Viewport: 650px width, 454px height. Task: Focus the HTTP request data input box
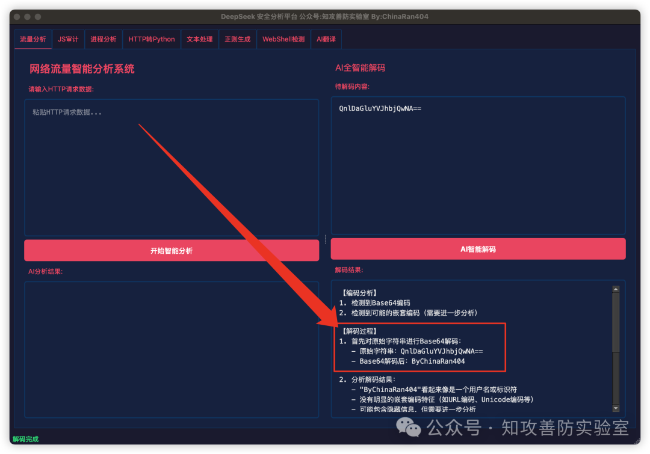(x=172, y=167)
